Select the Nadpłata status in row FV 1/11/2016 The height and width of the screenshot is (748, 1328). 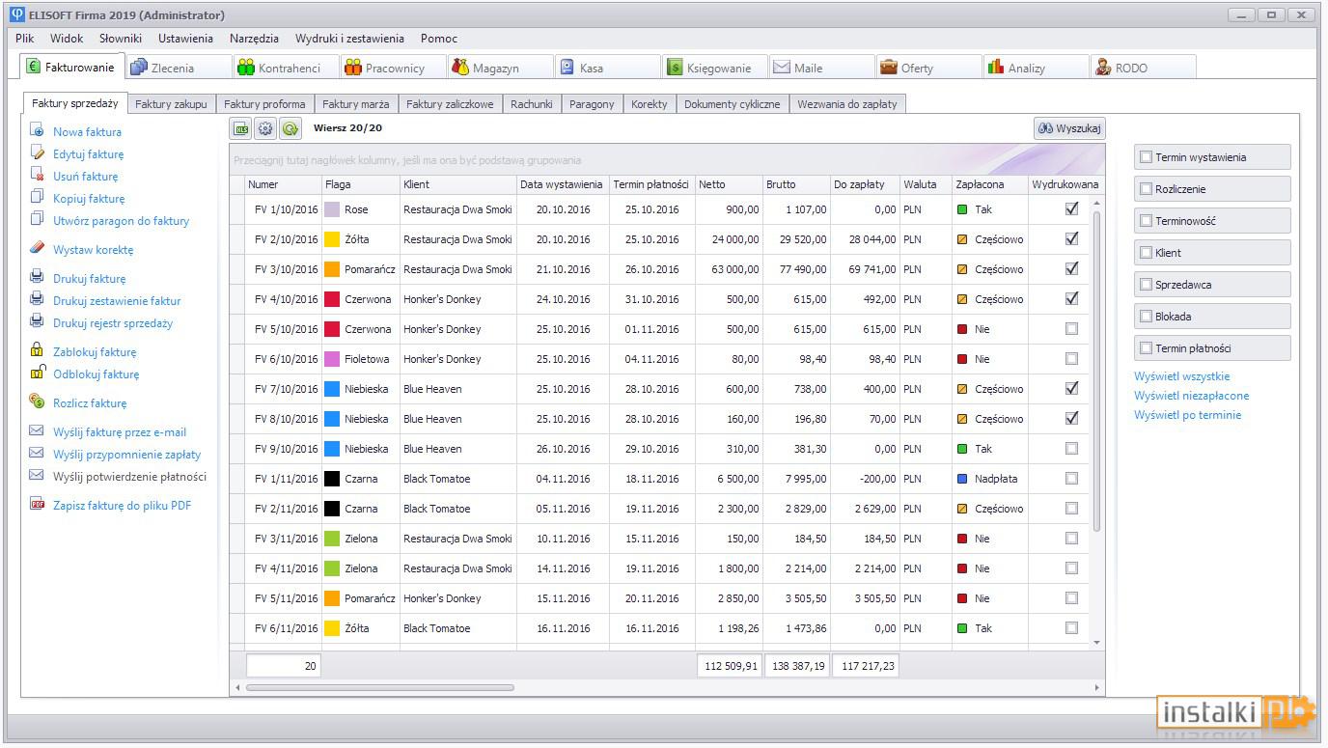(989, 479)
